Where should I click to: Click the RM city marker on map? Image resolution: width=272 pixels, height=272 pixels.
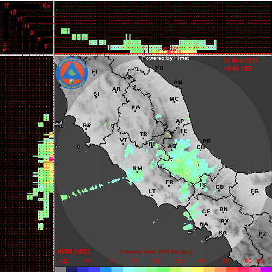tap(138, 172)
